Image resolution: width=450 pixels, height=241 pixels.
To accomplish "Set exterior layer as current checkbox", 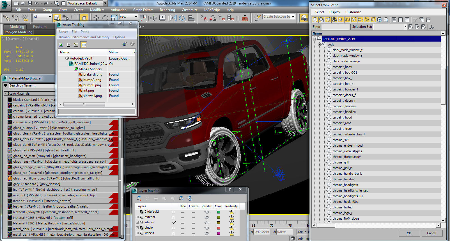I will tap(173, 217).
